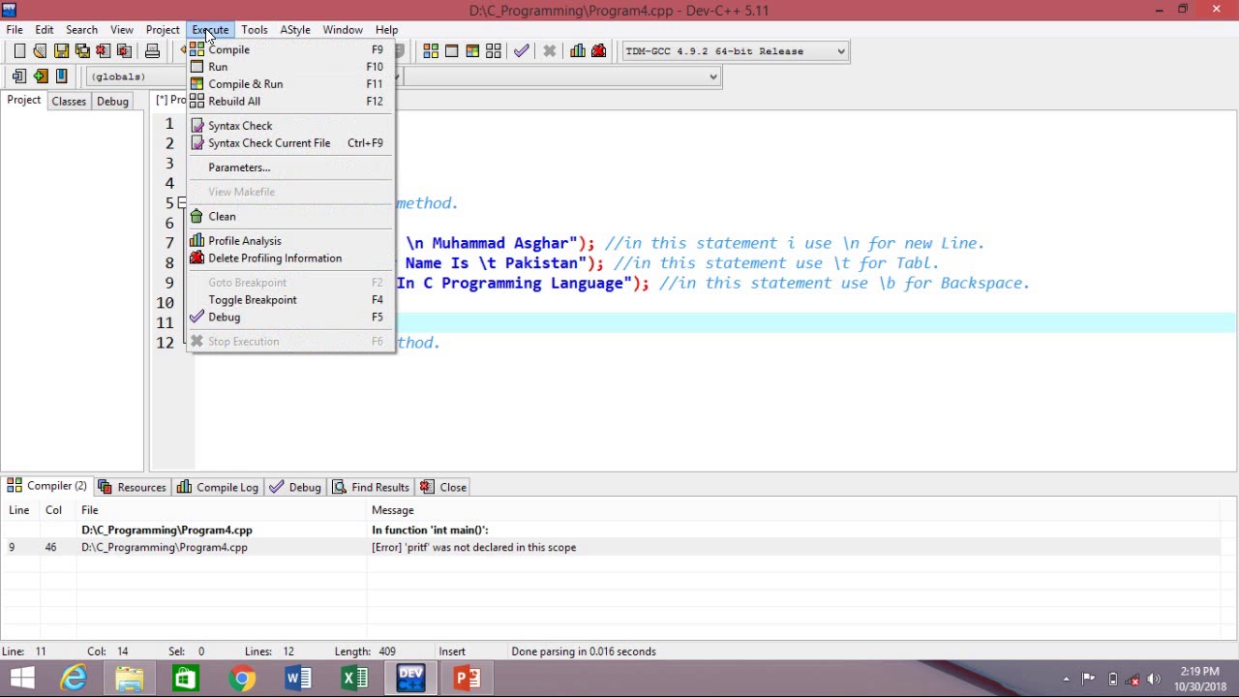The image size is (1239, 697).
Task: Select the 'pritf' was not declared error row
Action: click(x=610, y=548)
